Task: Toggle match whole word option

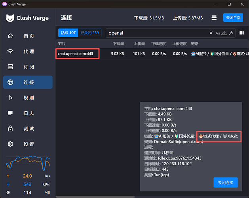Action: (224, 33)
